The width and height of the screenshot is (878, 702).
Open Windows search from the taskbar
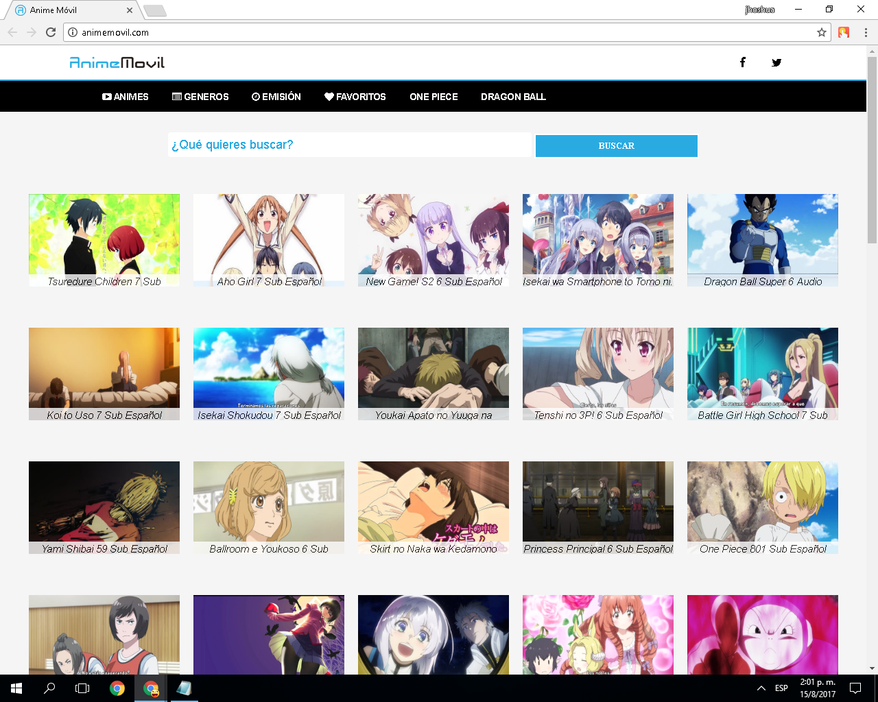49,688
